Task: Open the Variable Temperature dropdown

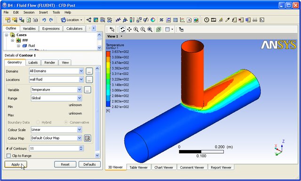Action: [56, 90]
